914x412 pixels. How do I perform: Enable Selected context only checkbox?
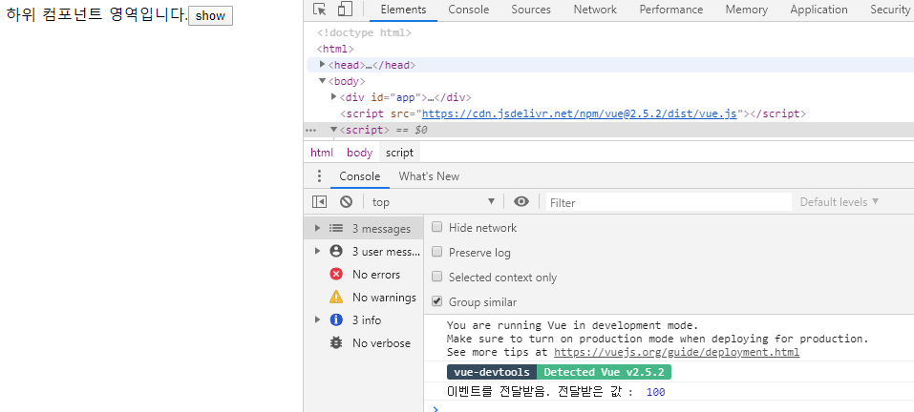tap(436, 277)
